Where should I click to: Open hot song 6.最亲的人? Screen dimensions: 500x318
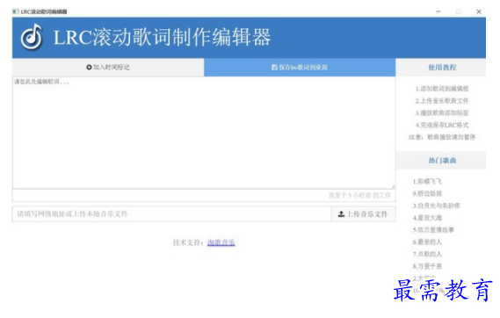pyautogui.click(x=427, y=242)
